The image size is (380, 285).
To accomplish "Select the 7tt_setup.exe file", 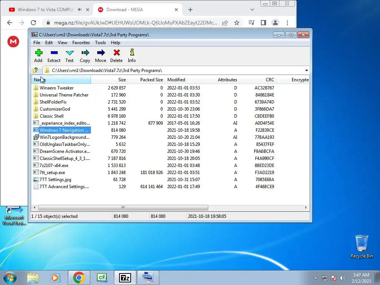I will tap(52, 173).
